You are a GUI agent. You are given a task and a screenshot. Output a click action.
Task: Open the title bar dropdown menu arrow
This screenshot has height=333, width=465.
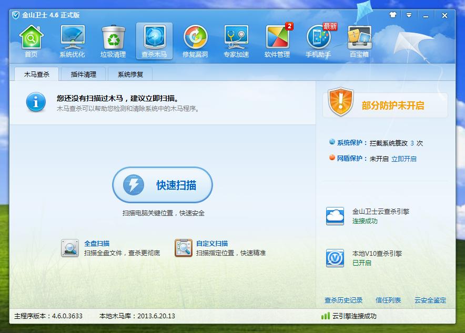pyautogui.click(x=409, y=15)
